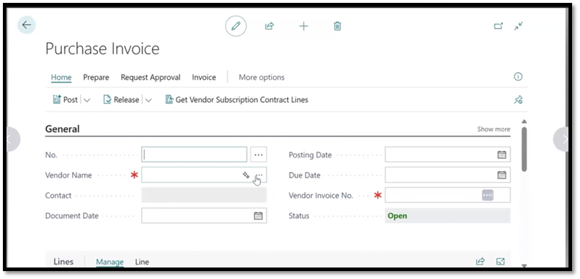580x279 pixels.
Task: Click the Purchase Invoice page title
Action: 102,49
